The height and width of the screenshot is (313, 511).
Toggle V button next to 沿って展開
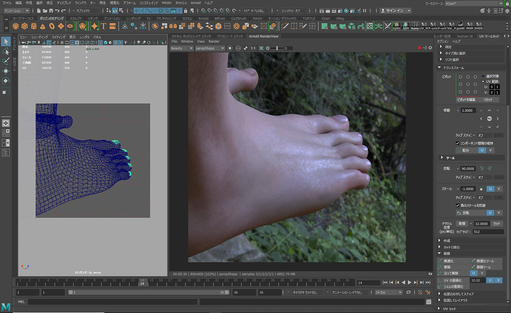(x=481, y=273)
